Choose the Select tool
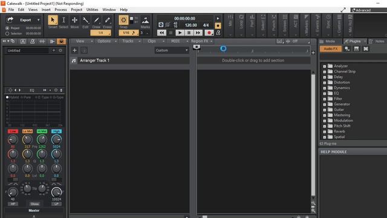This screenshot has height=218, width=387. [63, 20]
